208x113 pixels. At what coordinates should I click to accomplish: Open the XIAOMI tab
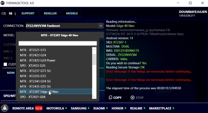pos(99,108)
